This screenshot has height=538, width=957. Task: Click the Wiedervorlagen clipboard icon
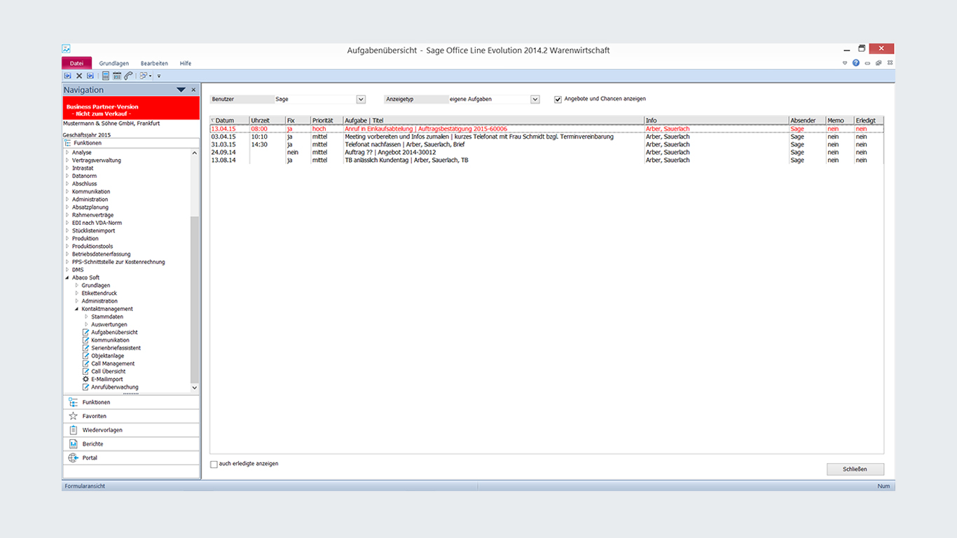(73, 430)
